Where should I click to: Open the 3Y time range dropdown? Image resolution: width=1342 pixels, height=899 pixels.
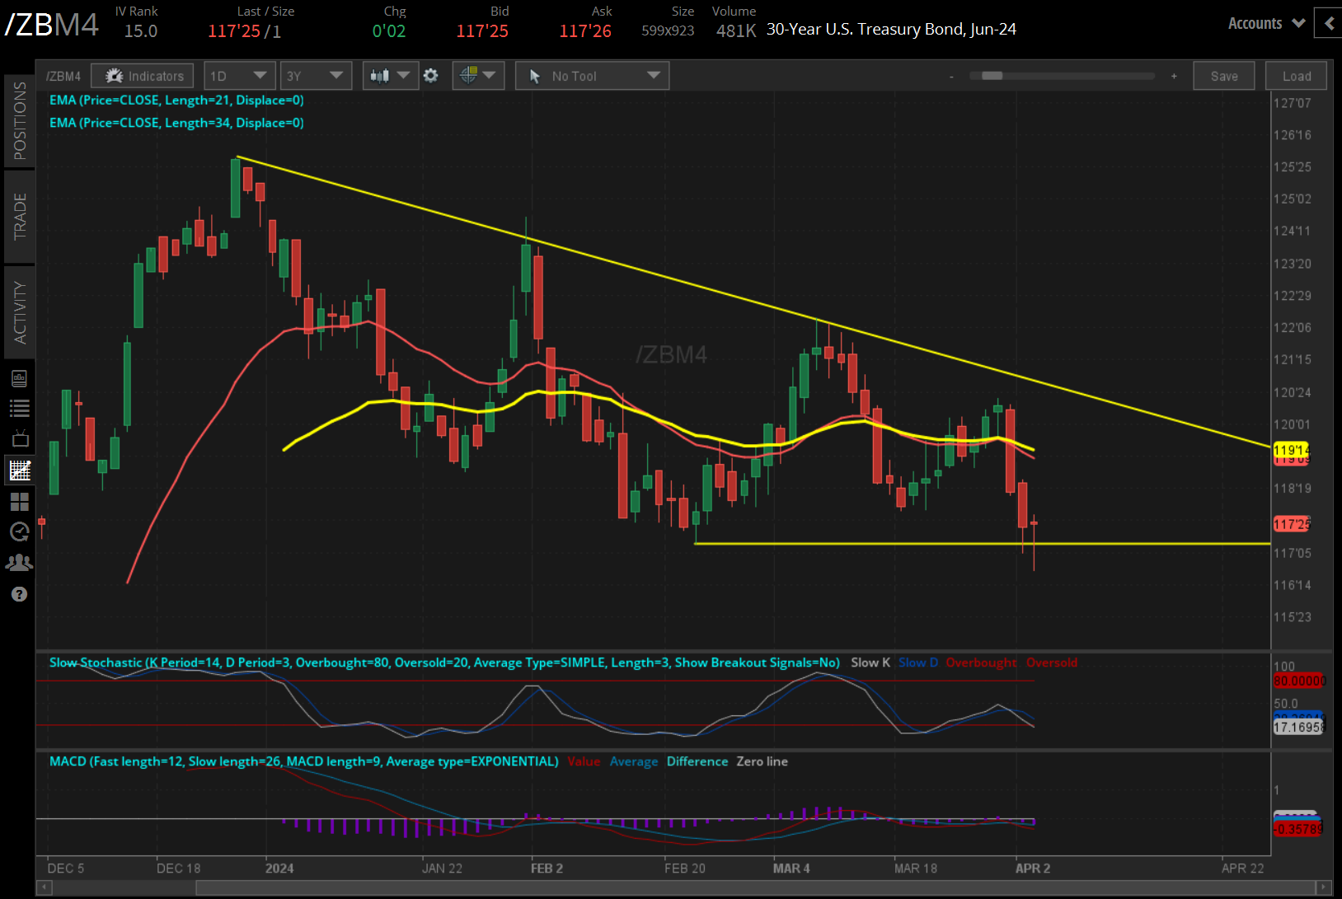pyautogui.click(x=316, y=76)
